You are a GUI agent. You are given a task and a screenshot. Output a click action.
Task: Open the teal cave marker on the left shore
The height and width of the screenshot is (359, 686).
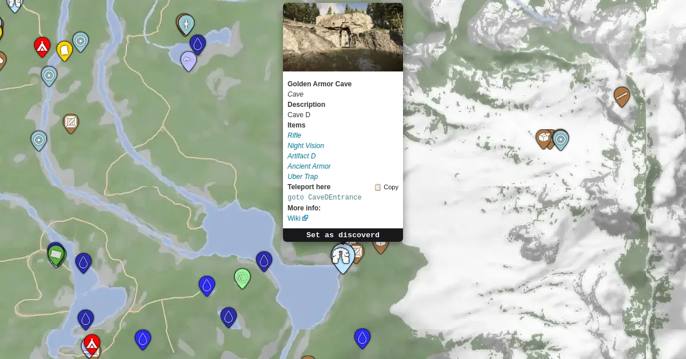click(x=39, y=139)
